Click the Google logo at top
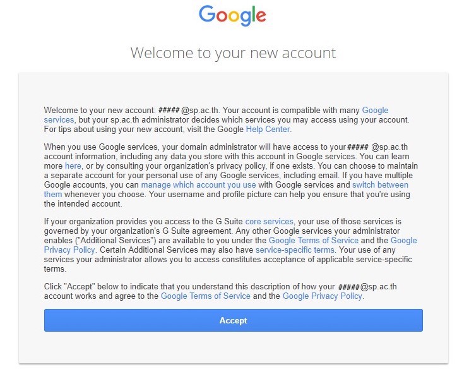 pyautogui.click(x=232, y=16)
